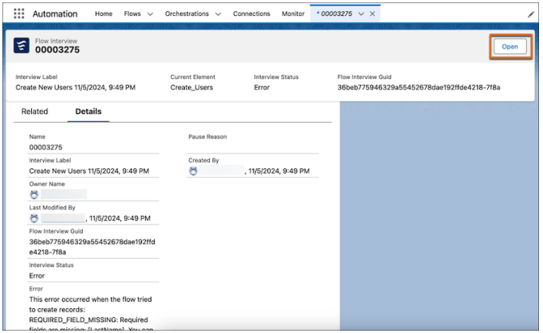
Task: Open the Connections tab
Action: pyautogui.click(x=251, y=14)
